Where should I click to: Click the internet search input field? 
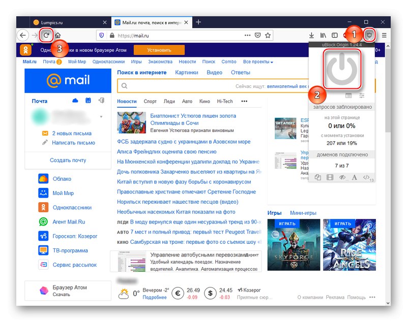click(x=213, y=86)
